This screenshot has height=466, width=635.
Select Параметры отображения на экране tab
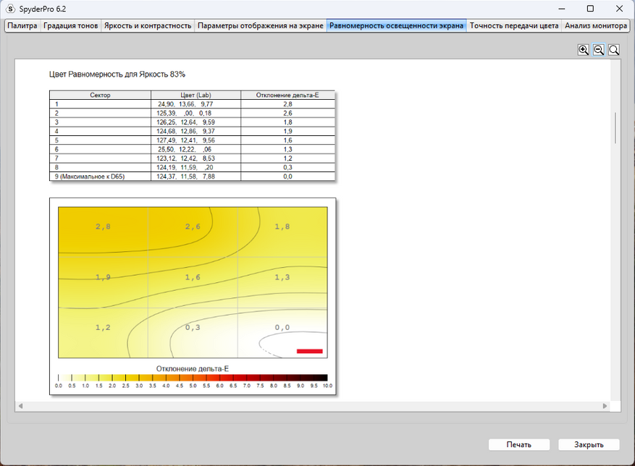[x=261, y=25]
